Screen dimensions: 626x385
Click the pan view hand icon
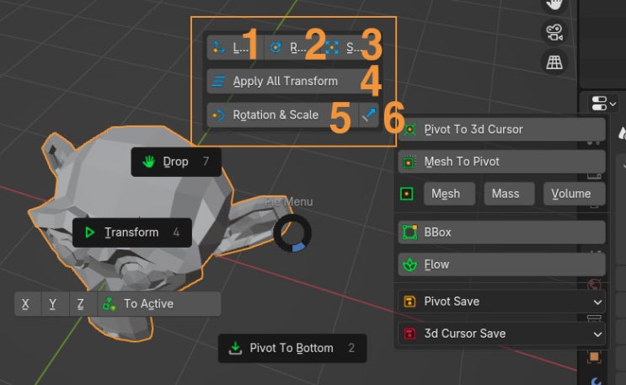coord(554,4)
